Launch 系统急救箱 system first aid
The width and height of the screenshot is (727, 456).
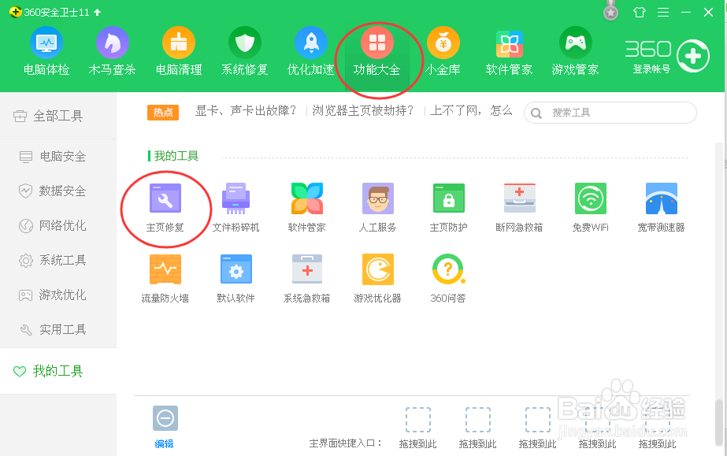click(306, 279)
